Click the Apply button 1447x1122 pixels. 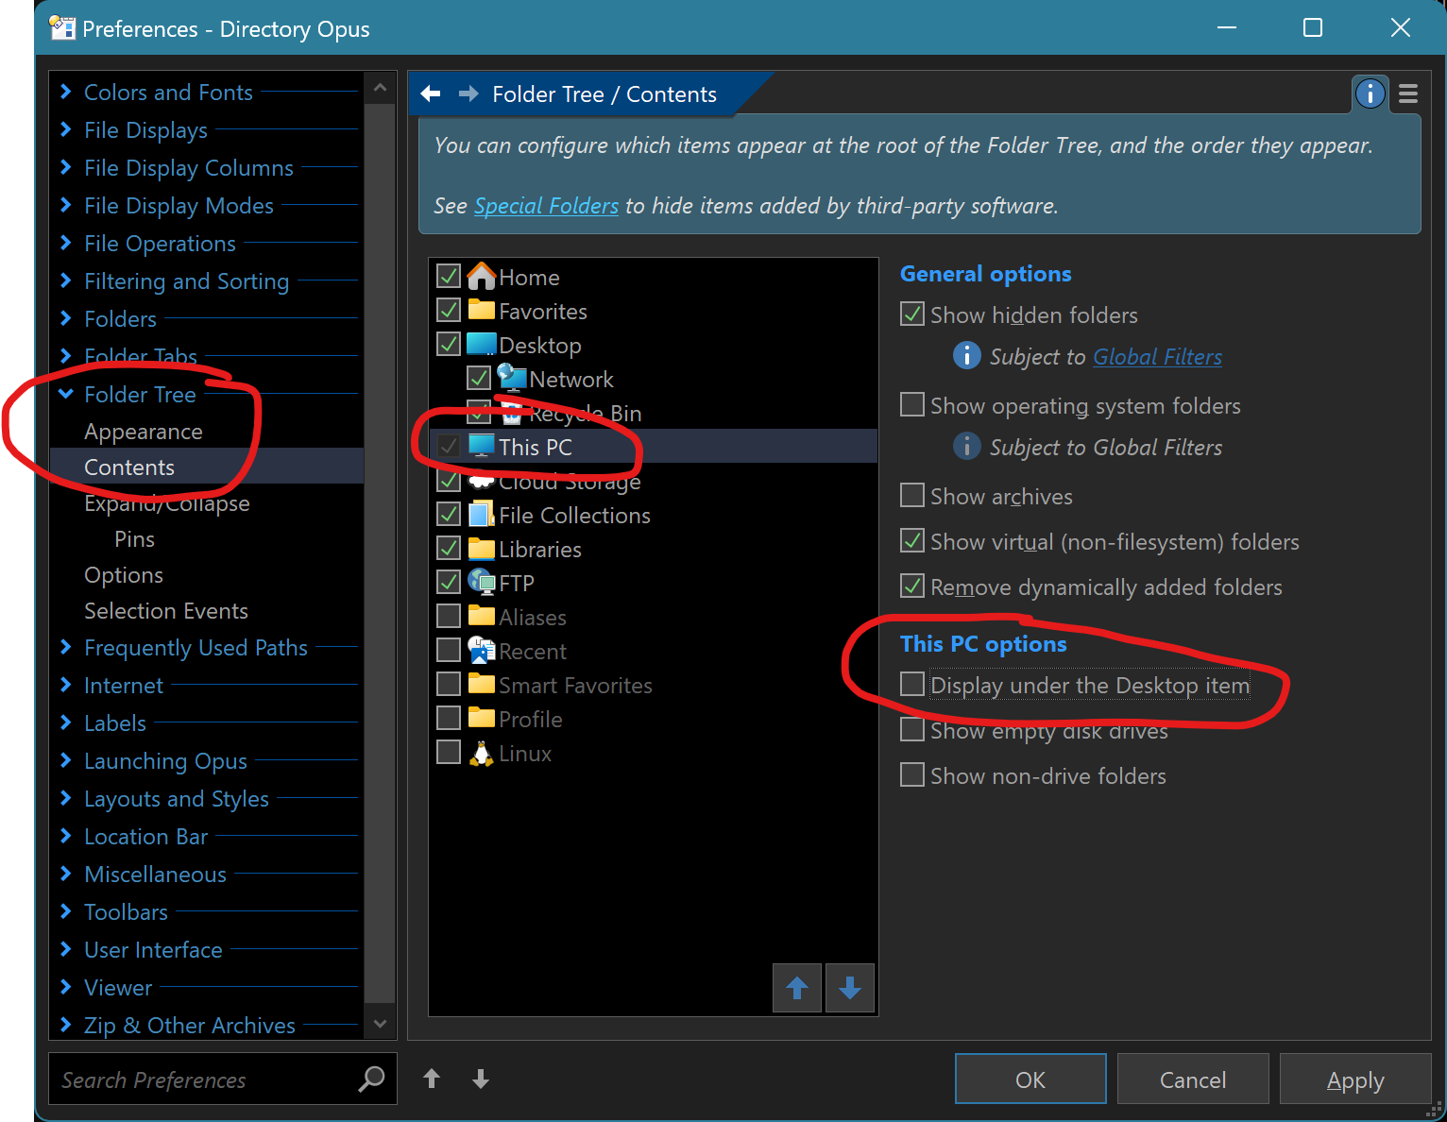pos(1355,1079)
